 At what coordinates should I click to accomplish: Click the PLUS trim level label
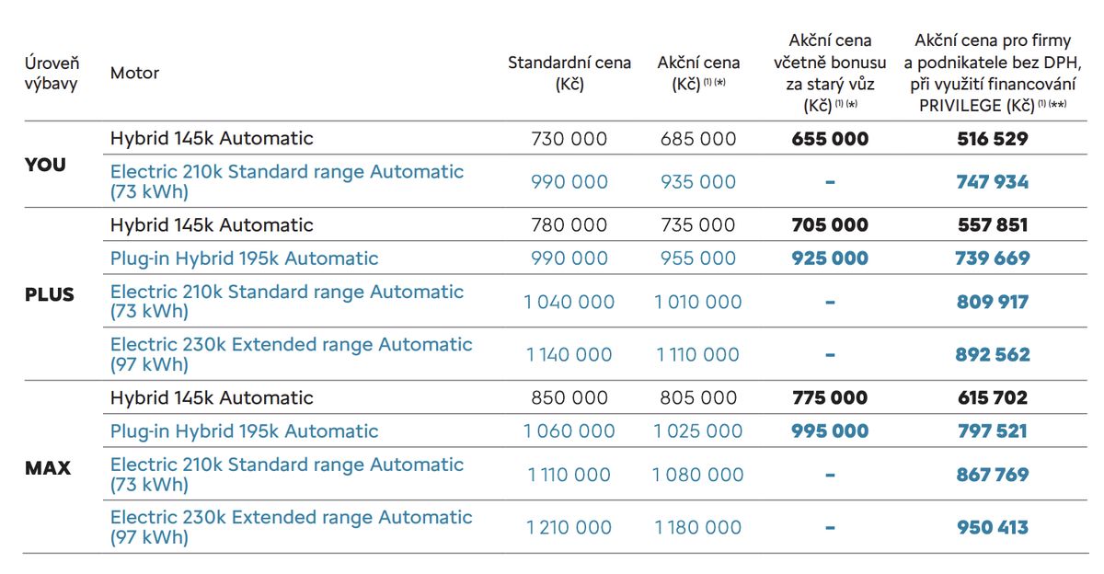pyautogui.click(x=50, y=295)
